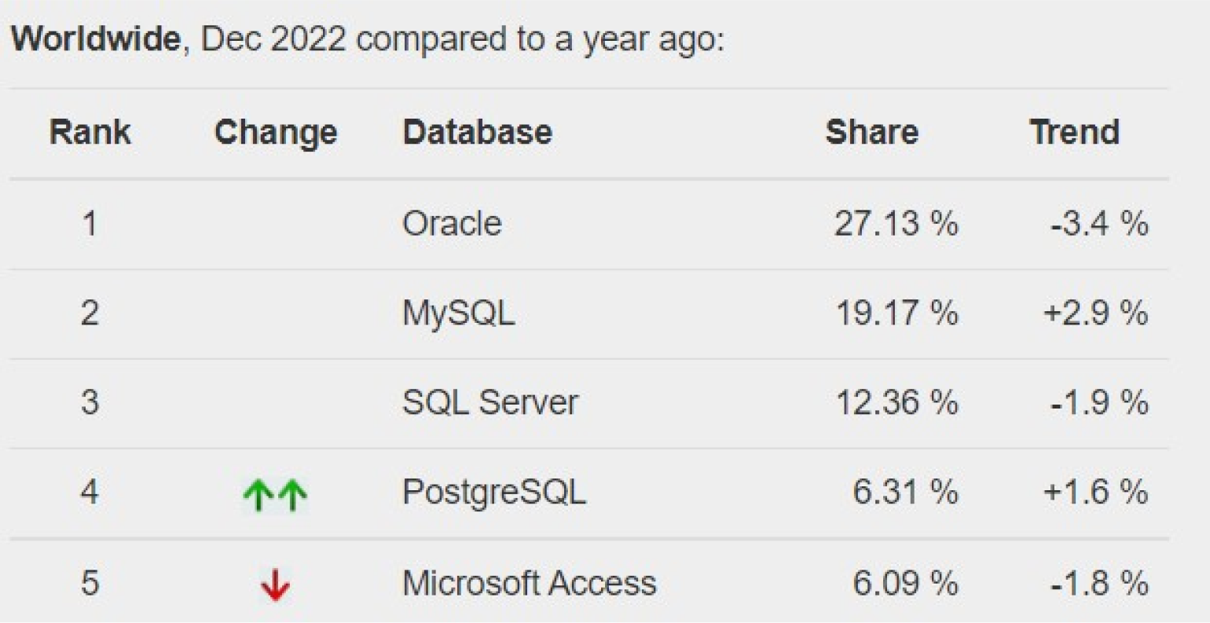This screenshot has height=623, width=1210.
Task: Click PostgreSQL's 6.31 % share value
Action: pos(905,493)
